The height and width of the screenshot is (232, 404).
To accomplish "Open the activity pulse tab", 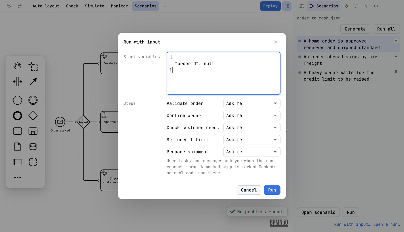I will [x=366, y=6].
